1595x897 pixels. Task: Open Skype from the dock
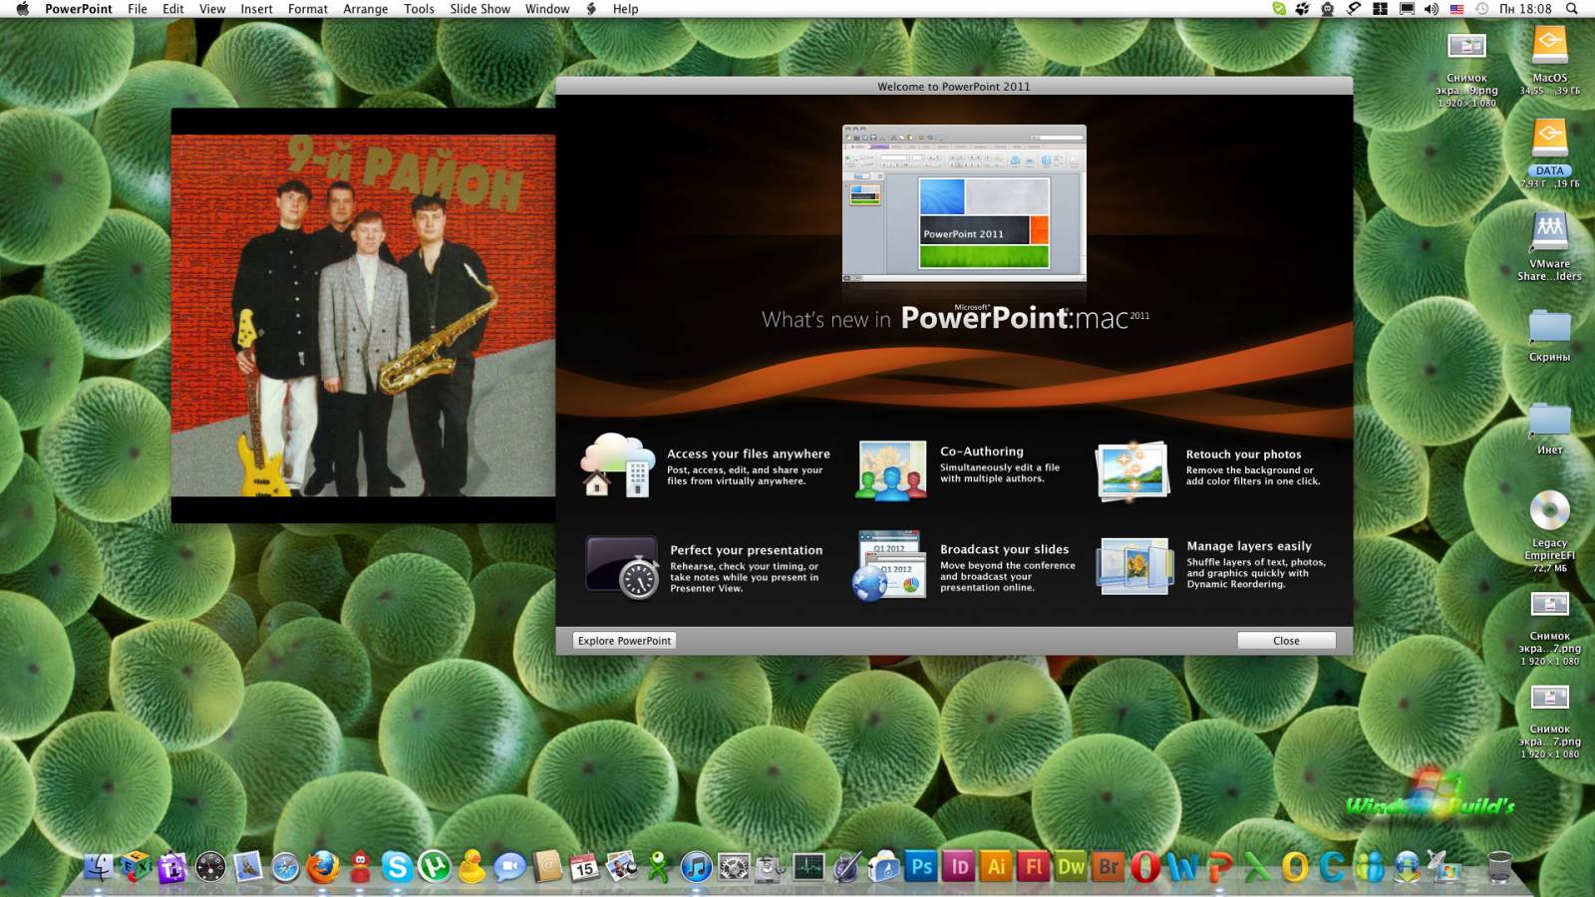tap(397, 867)
